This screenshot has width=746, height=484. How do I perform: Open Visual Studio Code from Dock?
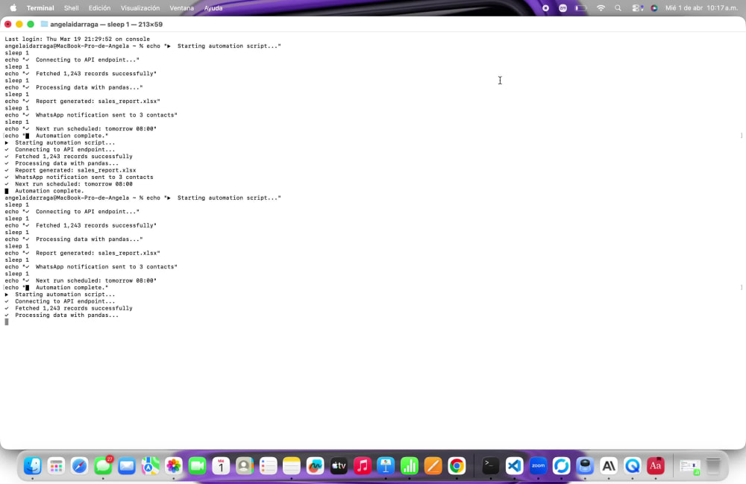pyautogui.click(x=514, y=466)
